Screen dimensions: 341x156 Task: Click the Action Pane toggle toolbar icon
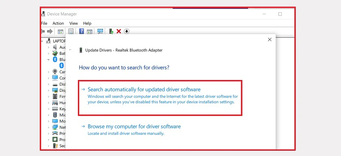pyautogui.click(x=90, y=31)
